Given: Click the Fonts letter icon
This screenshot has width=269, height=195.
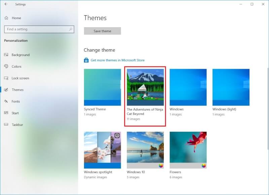Looking at the screenshot, I should [6, 101].
